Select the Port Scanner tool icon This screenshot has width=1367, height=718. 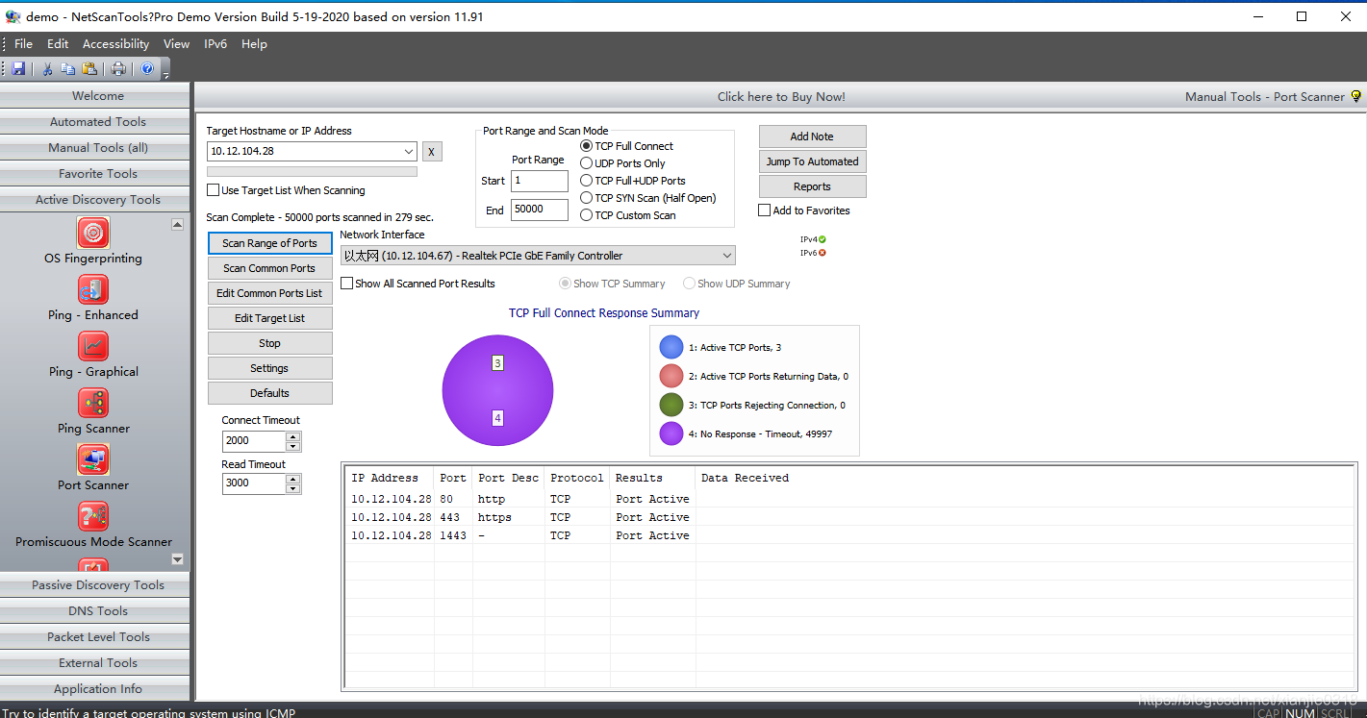[x=93, y=459]
